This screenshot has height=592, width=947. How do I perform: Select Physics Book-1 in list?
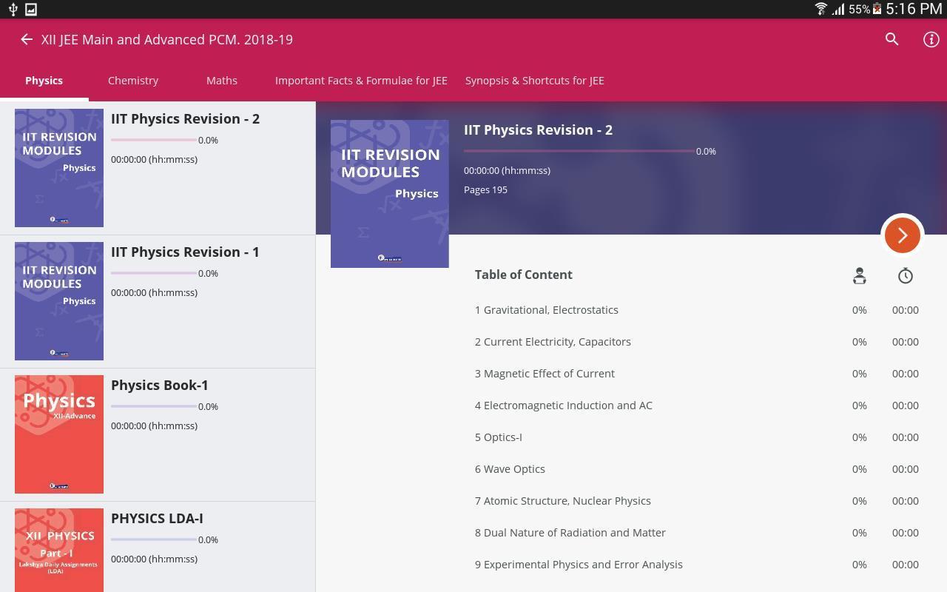coord(158,434)
